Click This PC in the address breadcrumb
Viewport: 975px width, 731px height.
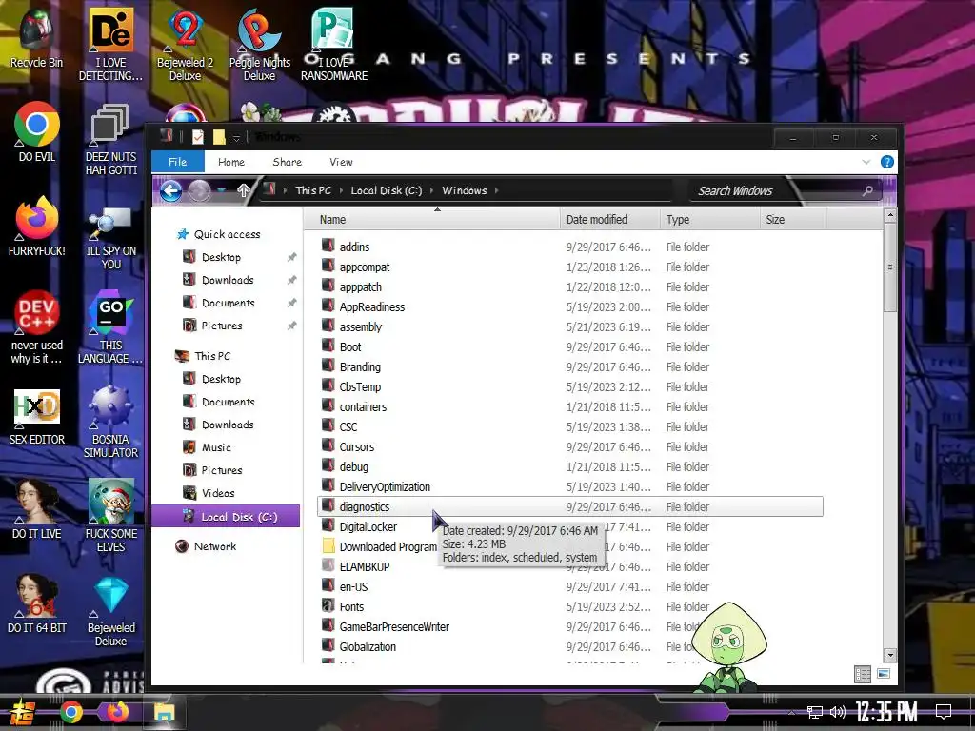[x=313, y=190]
